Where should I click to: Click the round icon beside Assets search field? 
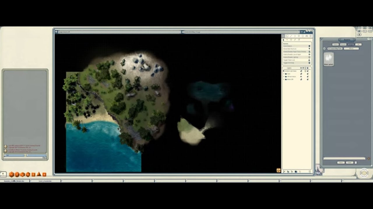pos(369,158)
